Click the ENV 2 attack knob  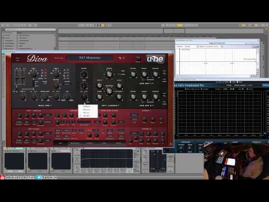133,97
